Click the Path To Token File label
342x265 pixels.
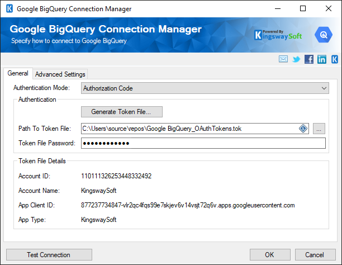(x=45, y=129)
